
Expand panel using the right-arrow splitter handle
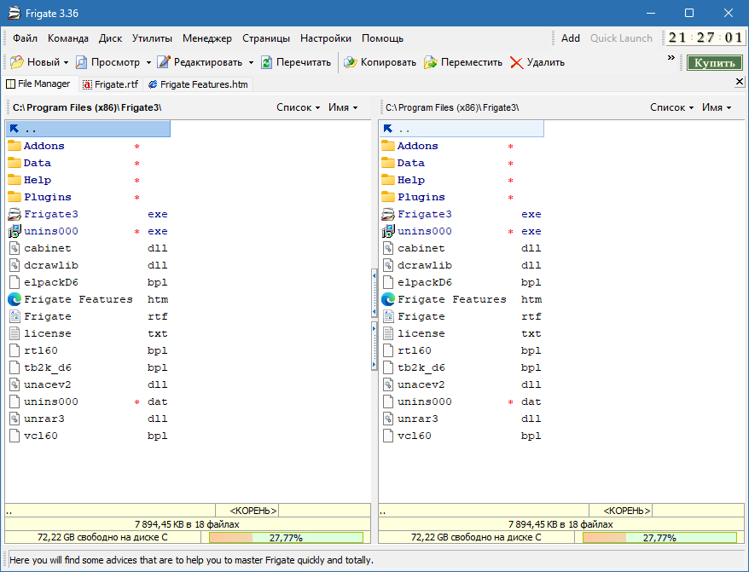pyautogui.click(x=374, y=345)
